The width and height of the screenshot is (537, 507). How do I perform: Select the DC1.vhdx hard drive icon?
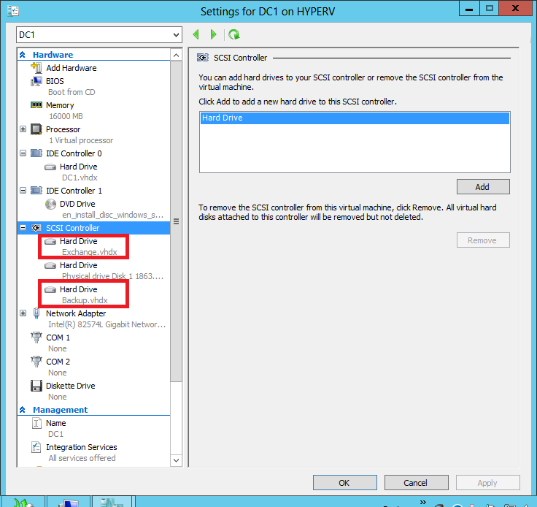pyautogui.click(x=50, y=167)
